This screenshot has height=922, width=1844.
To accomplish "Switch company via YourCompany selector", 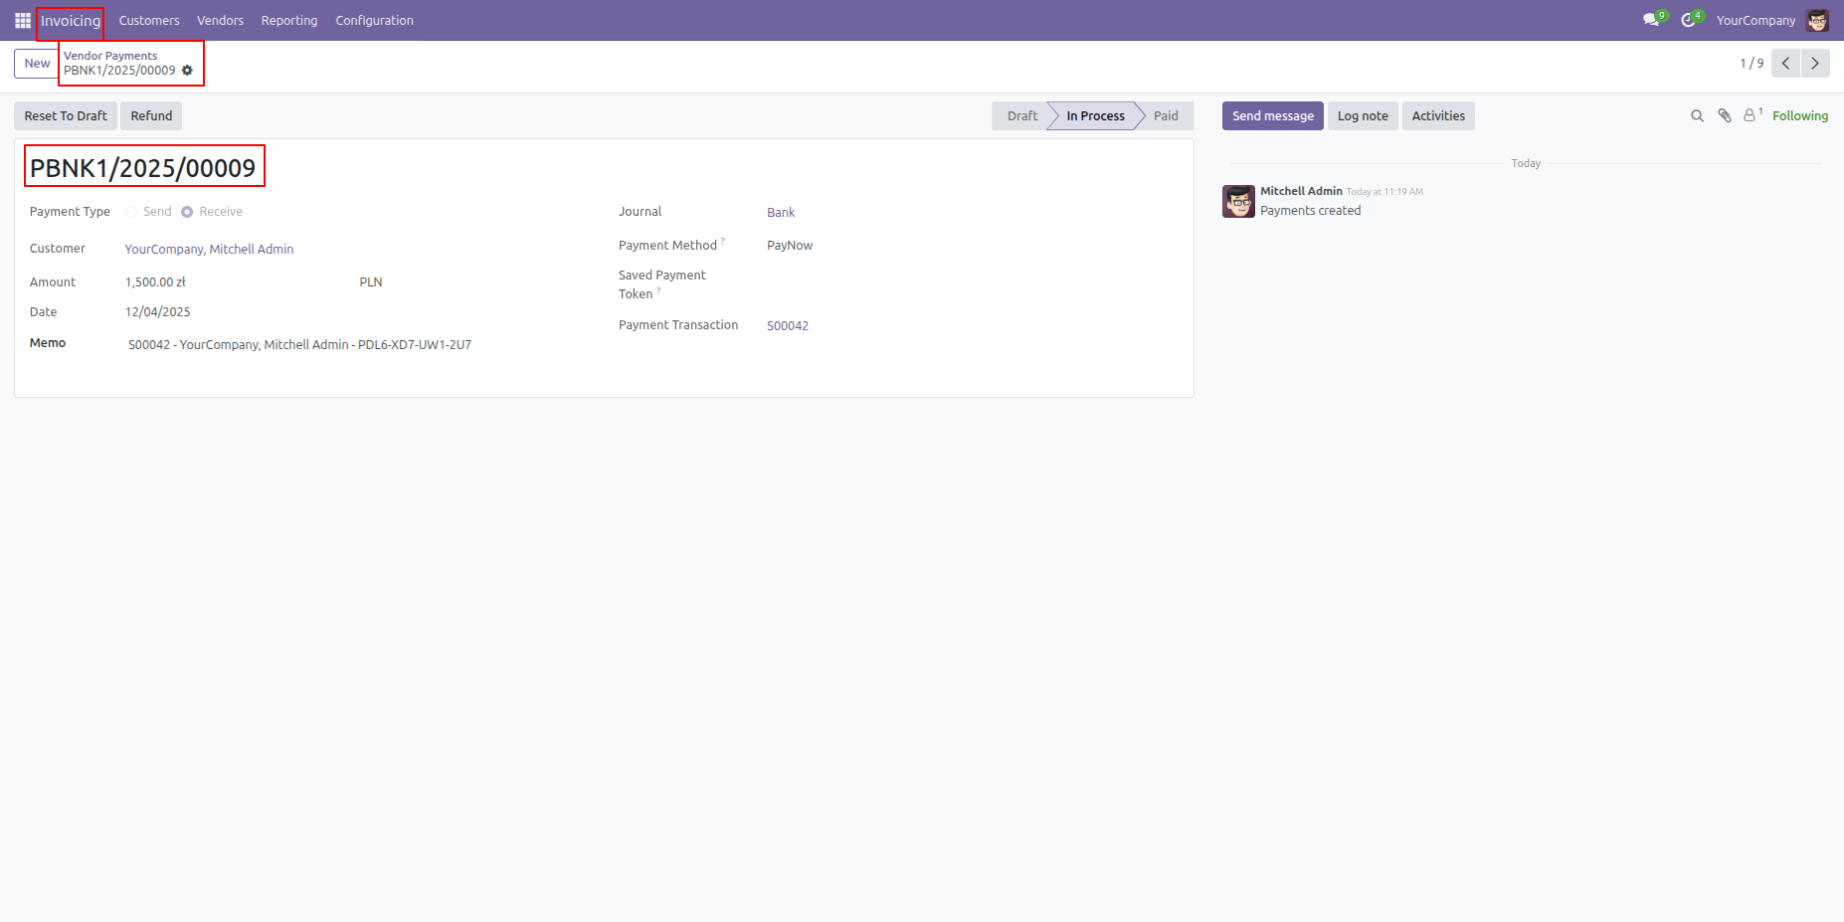I will click(1755, 20).
